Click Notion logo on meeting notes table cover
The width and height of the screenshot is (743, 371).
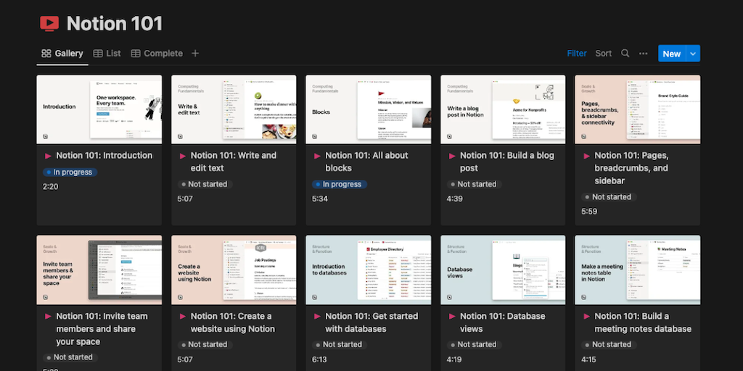pos(584,297)
